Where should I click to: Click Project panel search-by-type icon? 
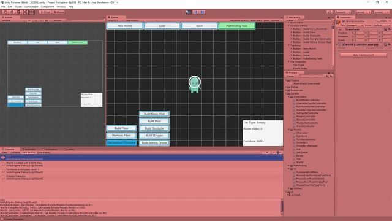[x=326, y=76]
